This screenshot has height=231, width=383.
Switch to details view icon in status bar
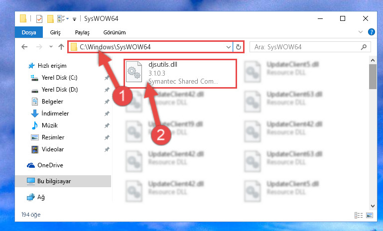[359, 215]
